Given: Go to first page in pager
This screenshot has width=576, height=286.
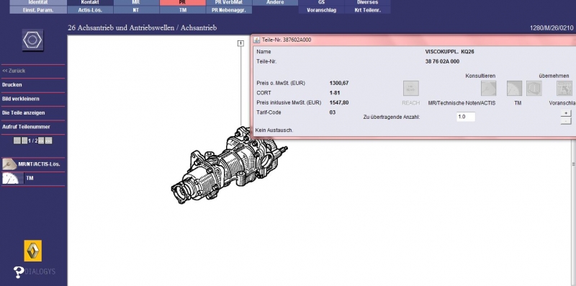Looking at the screenshot, I should point(17,140).
